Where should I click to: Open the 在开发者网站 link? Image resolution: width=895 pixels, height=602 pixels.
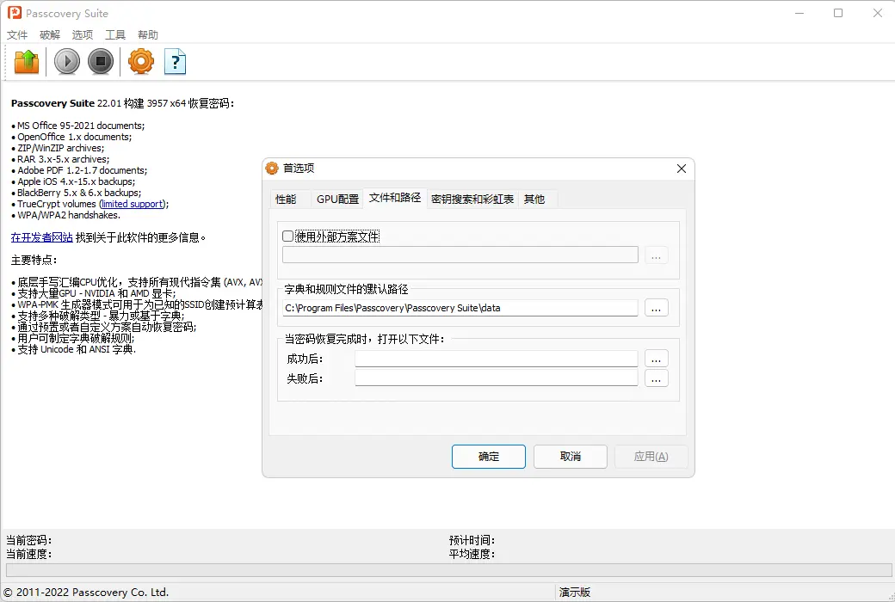[x=41, y=237]
